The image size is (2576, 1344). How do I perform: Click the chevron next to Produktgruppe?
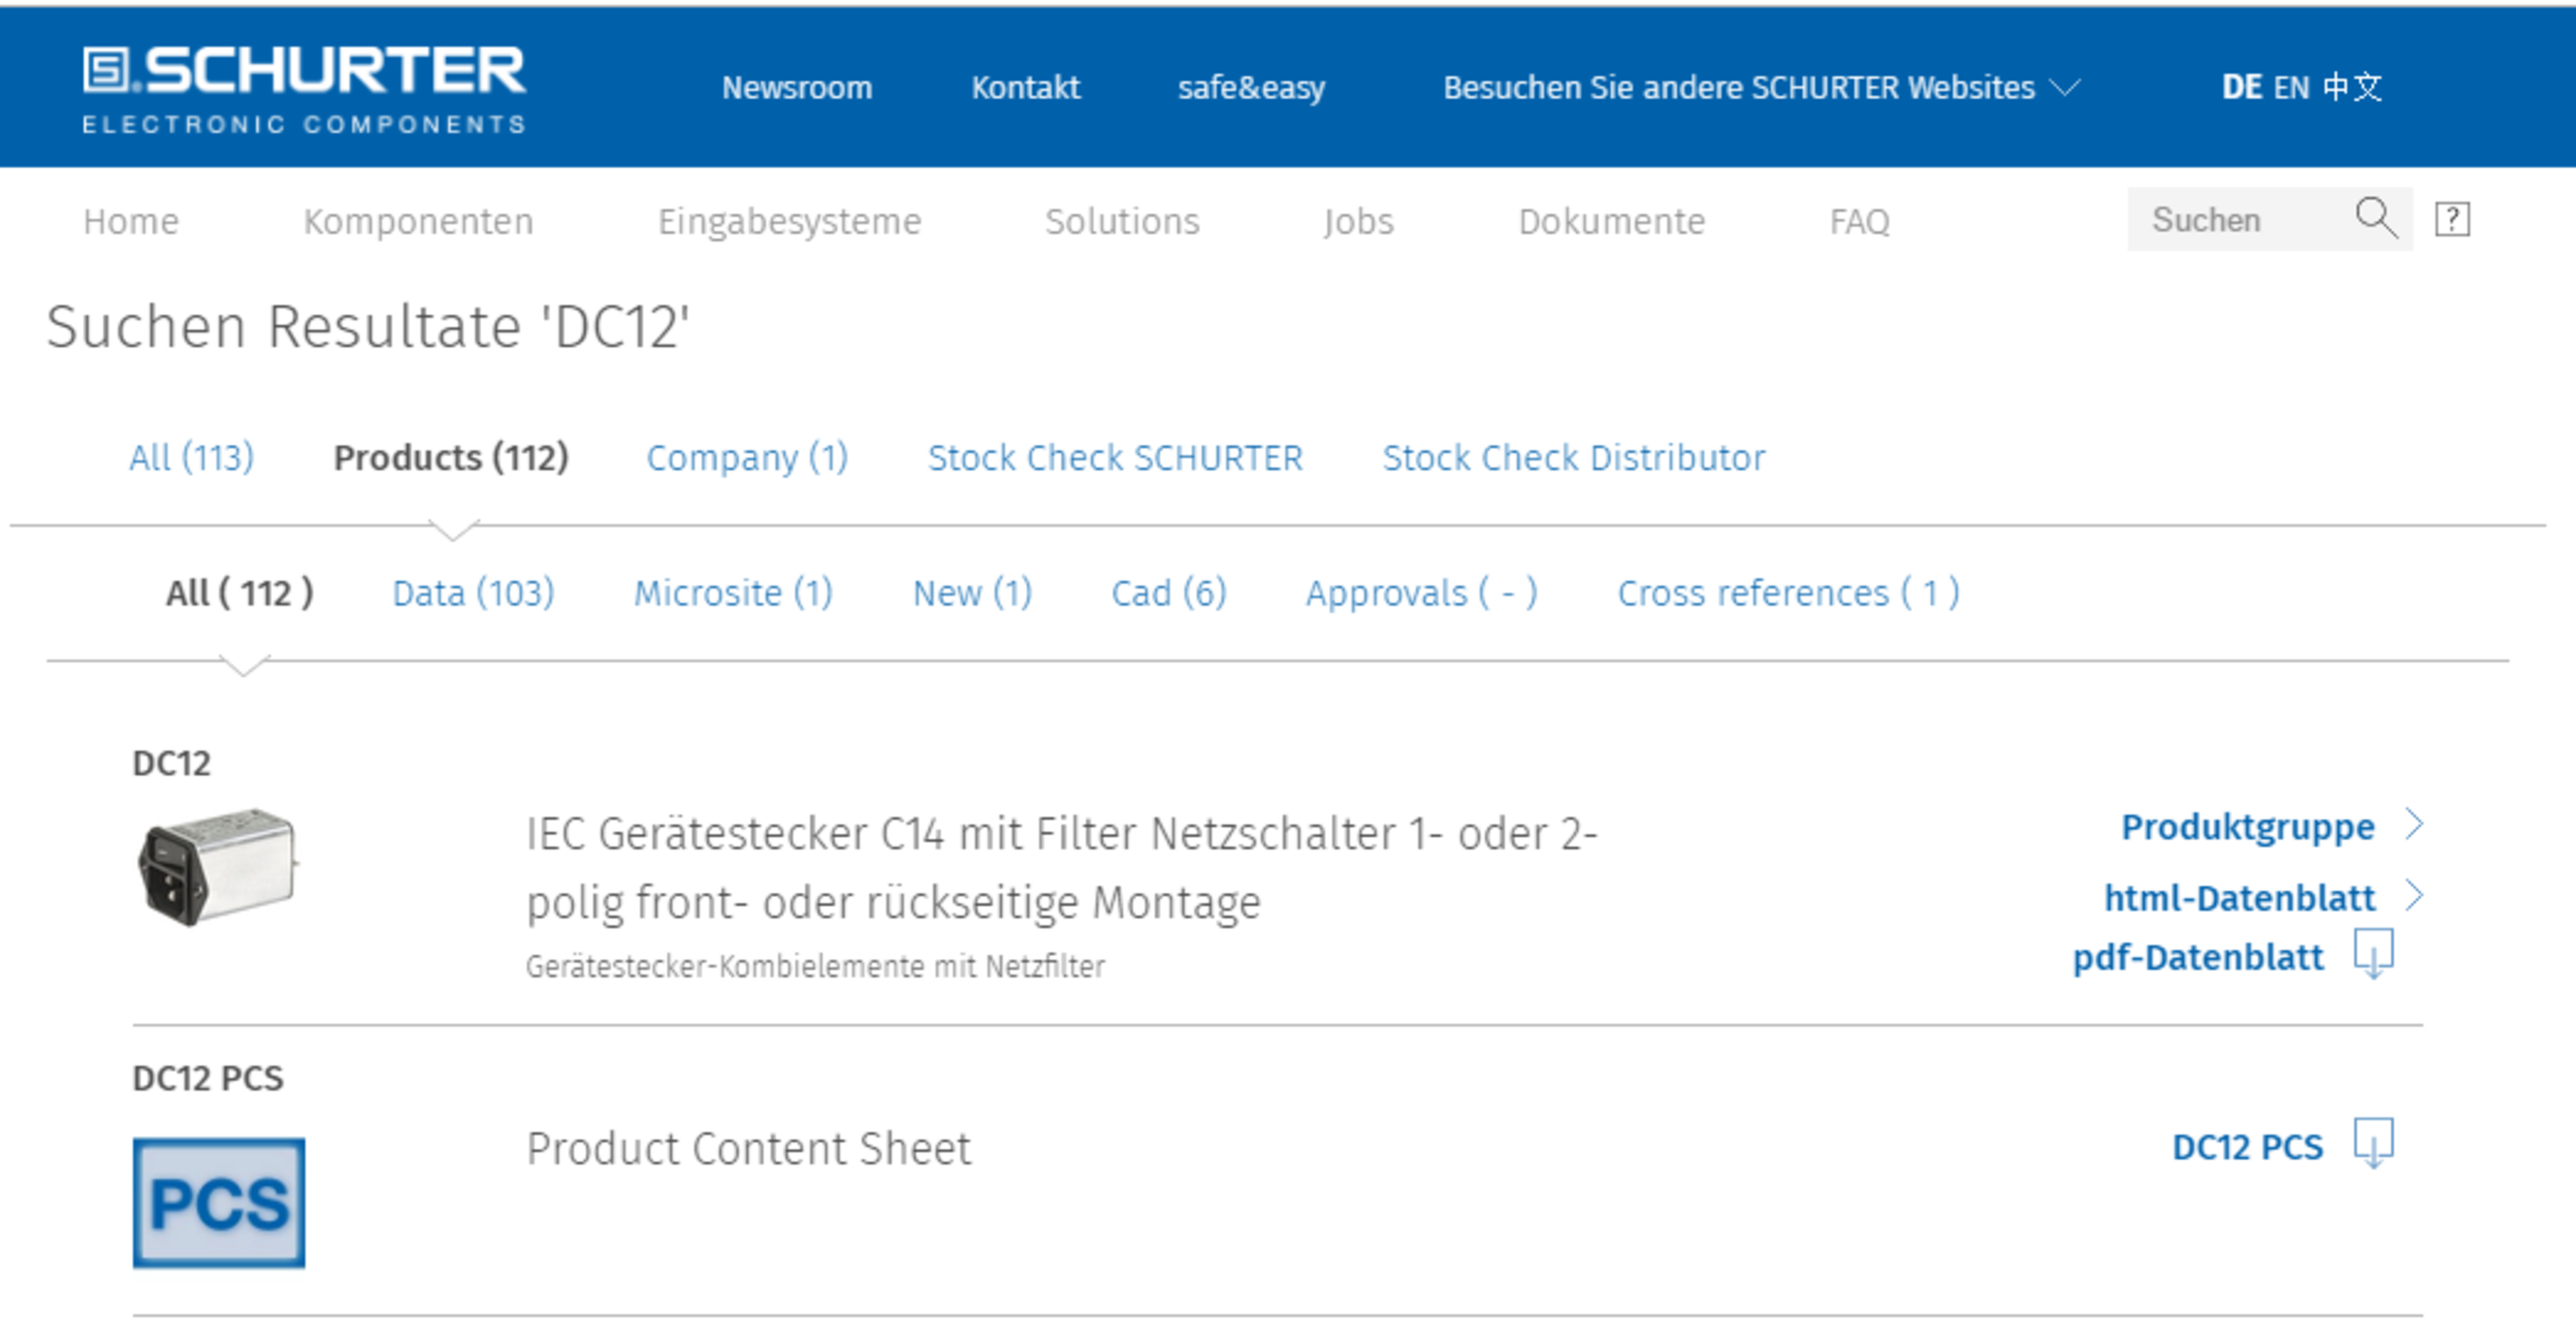point(2414,825)
